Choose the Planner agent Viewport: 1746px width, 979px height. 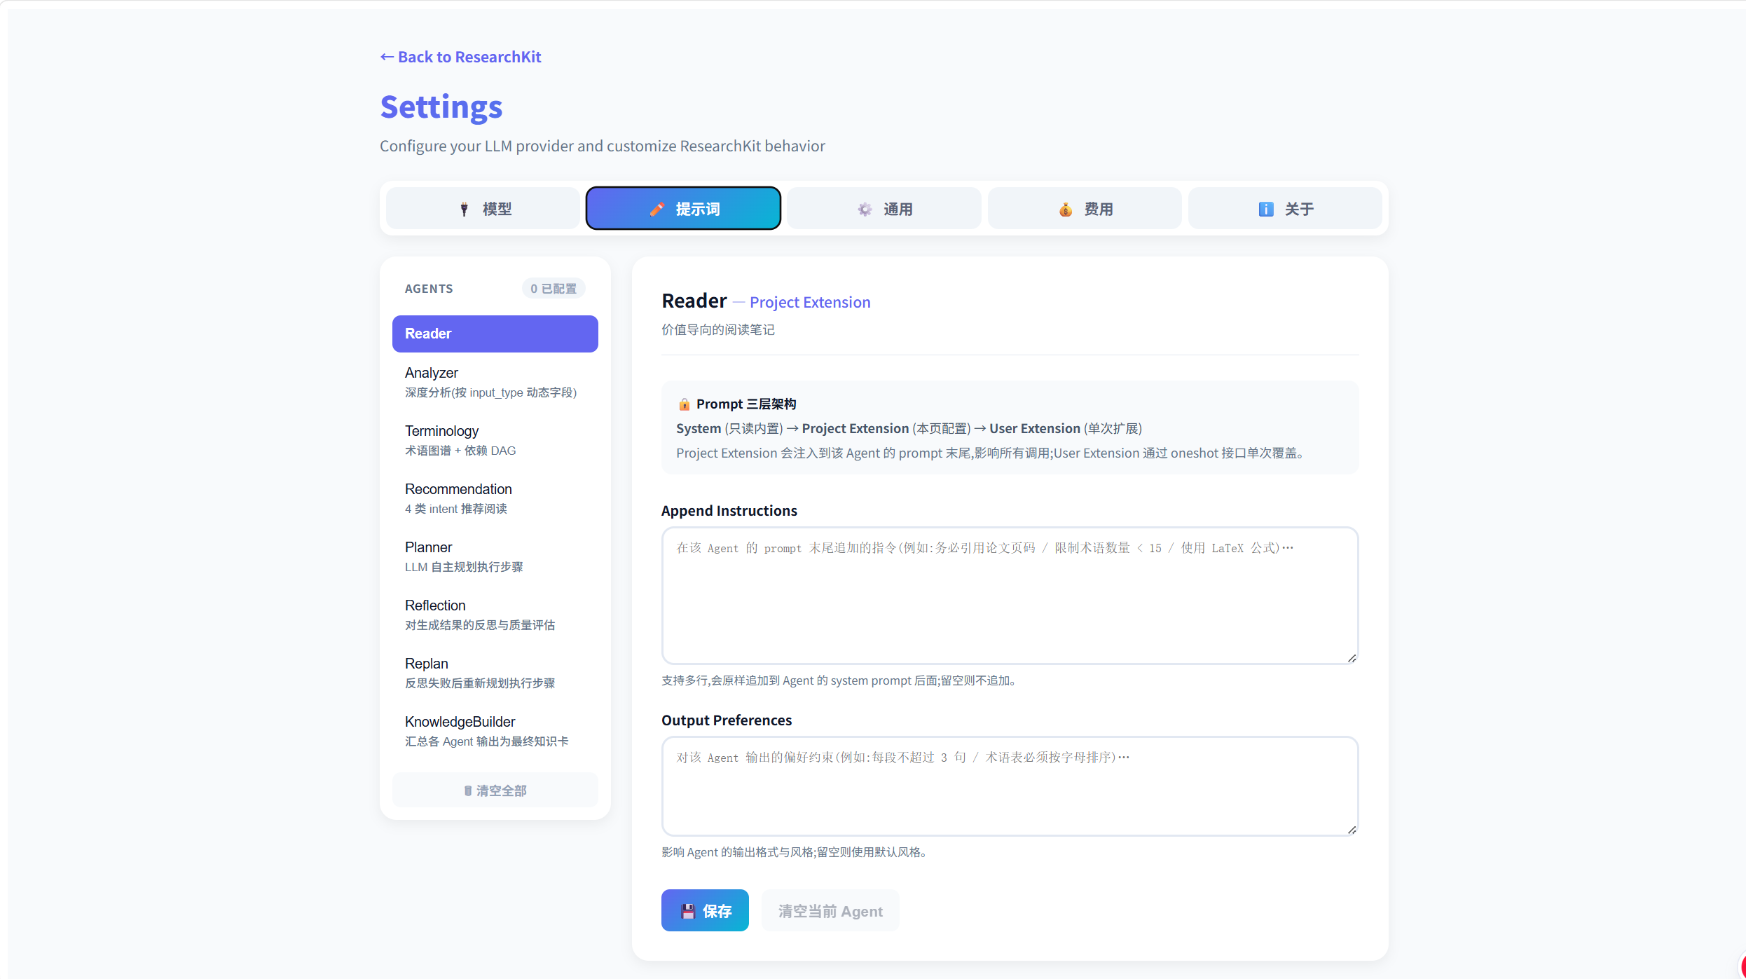[495, 556]
